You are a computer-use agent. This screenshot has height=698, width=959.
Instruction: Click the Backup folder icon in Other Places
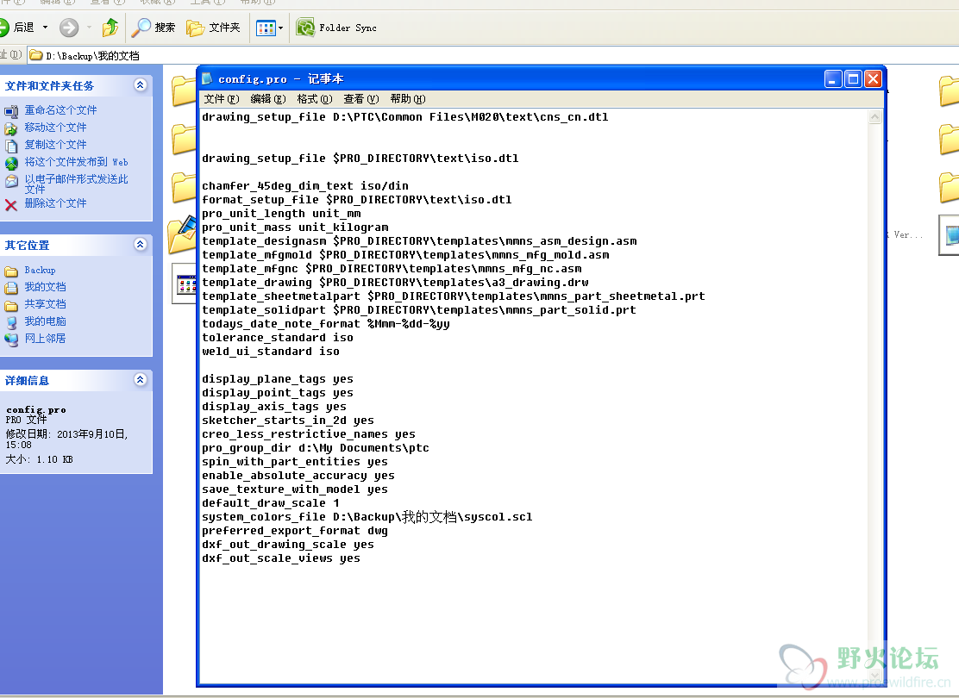coord(11,271)
